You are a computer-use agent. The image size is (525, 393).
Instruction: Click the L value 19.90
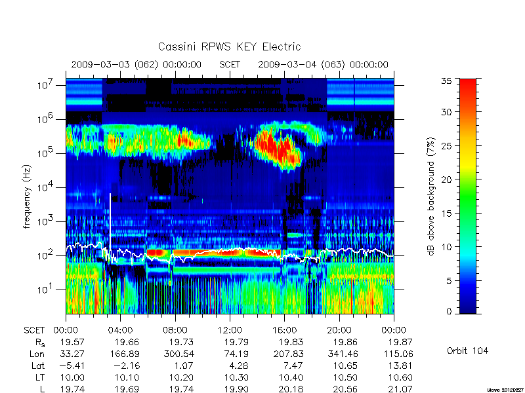pyautogui.click(x=236, y=389)
